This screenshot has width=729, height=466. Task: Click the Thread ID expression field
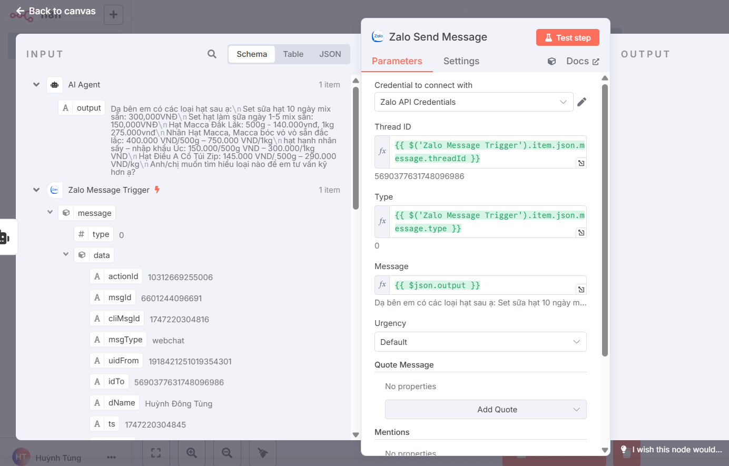pos(488,152)
